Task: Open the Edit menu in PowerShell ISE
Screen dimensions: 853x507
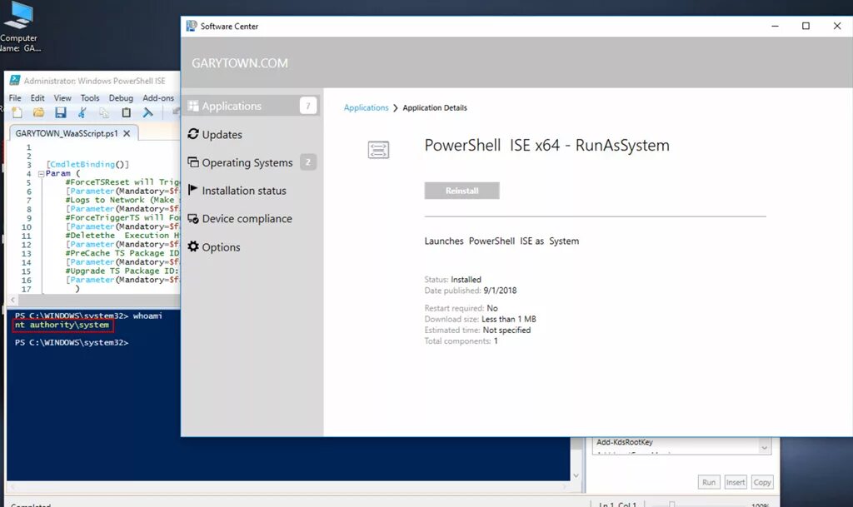Action: click(37, 97)
